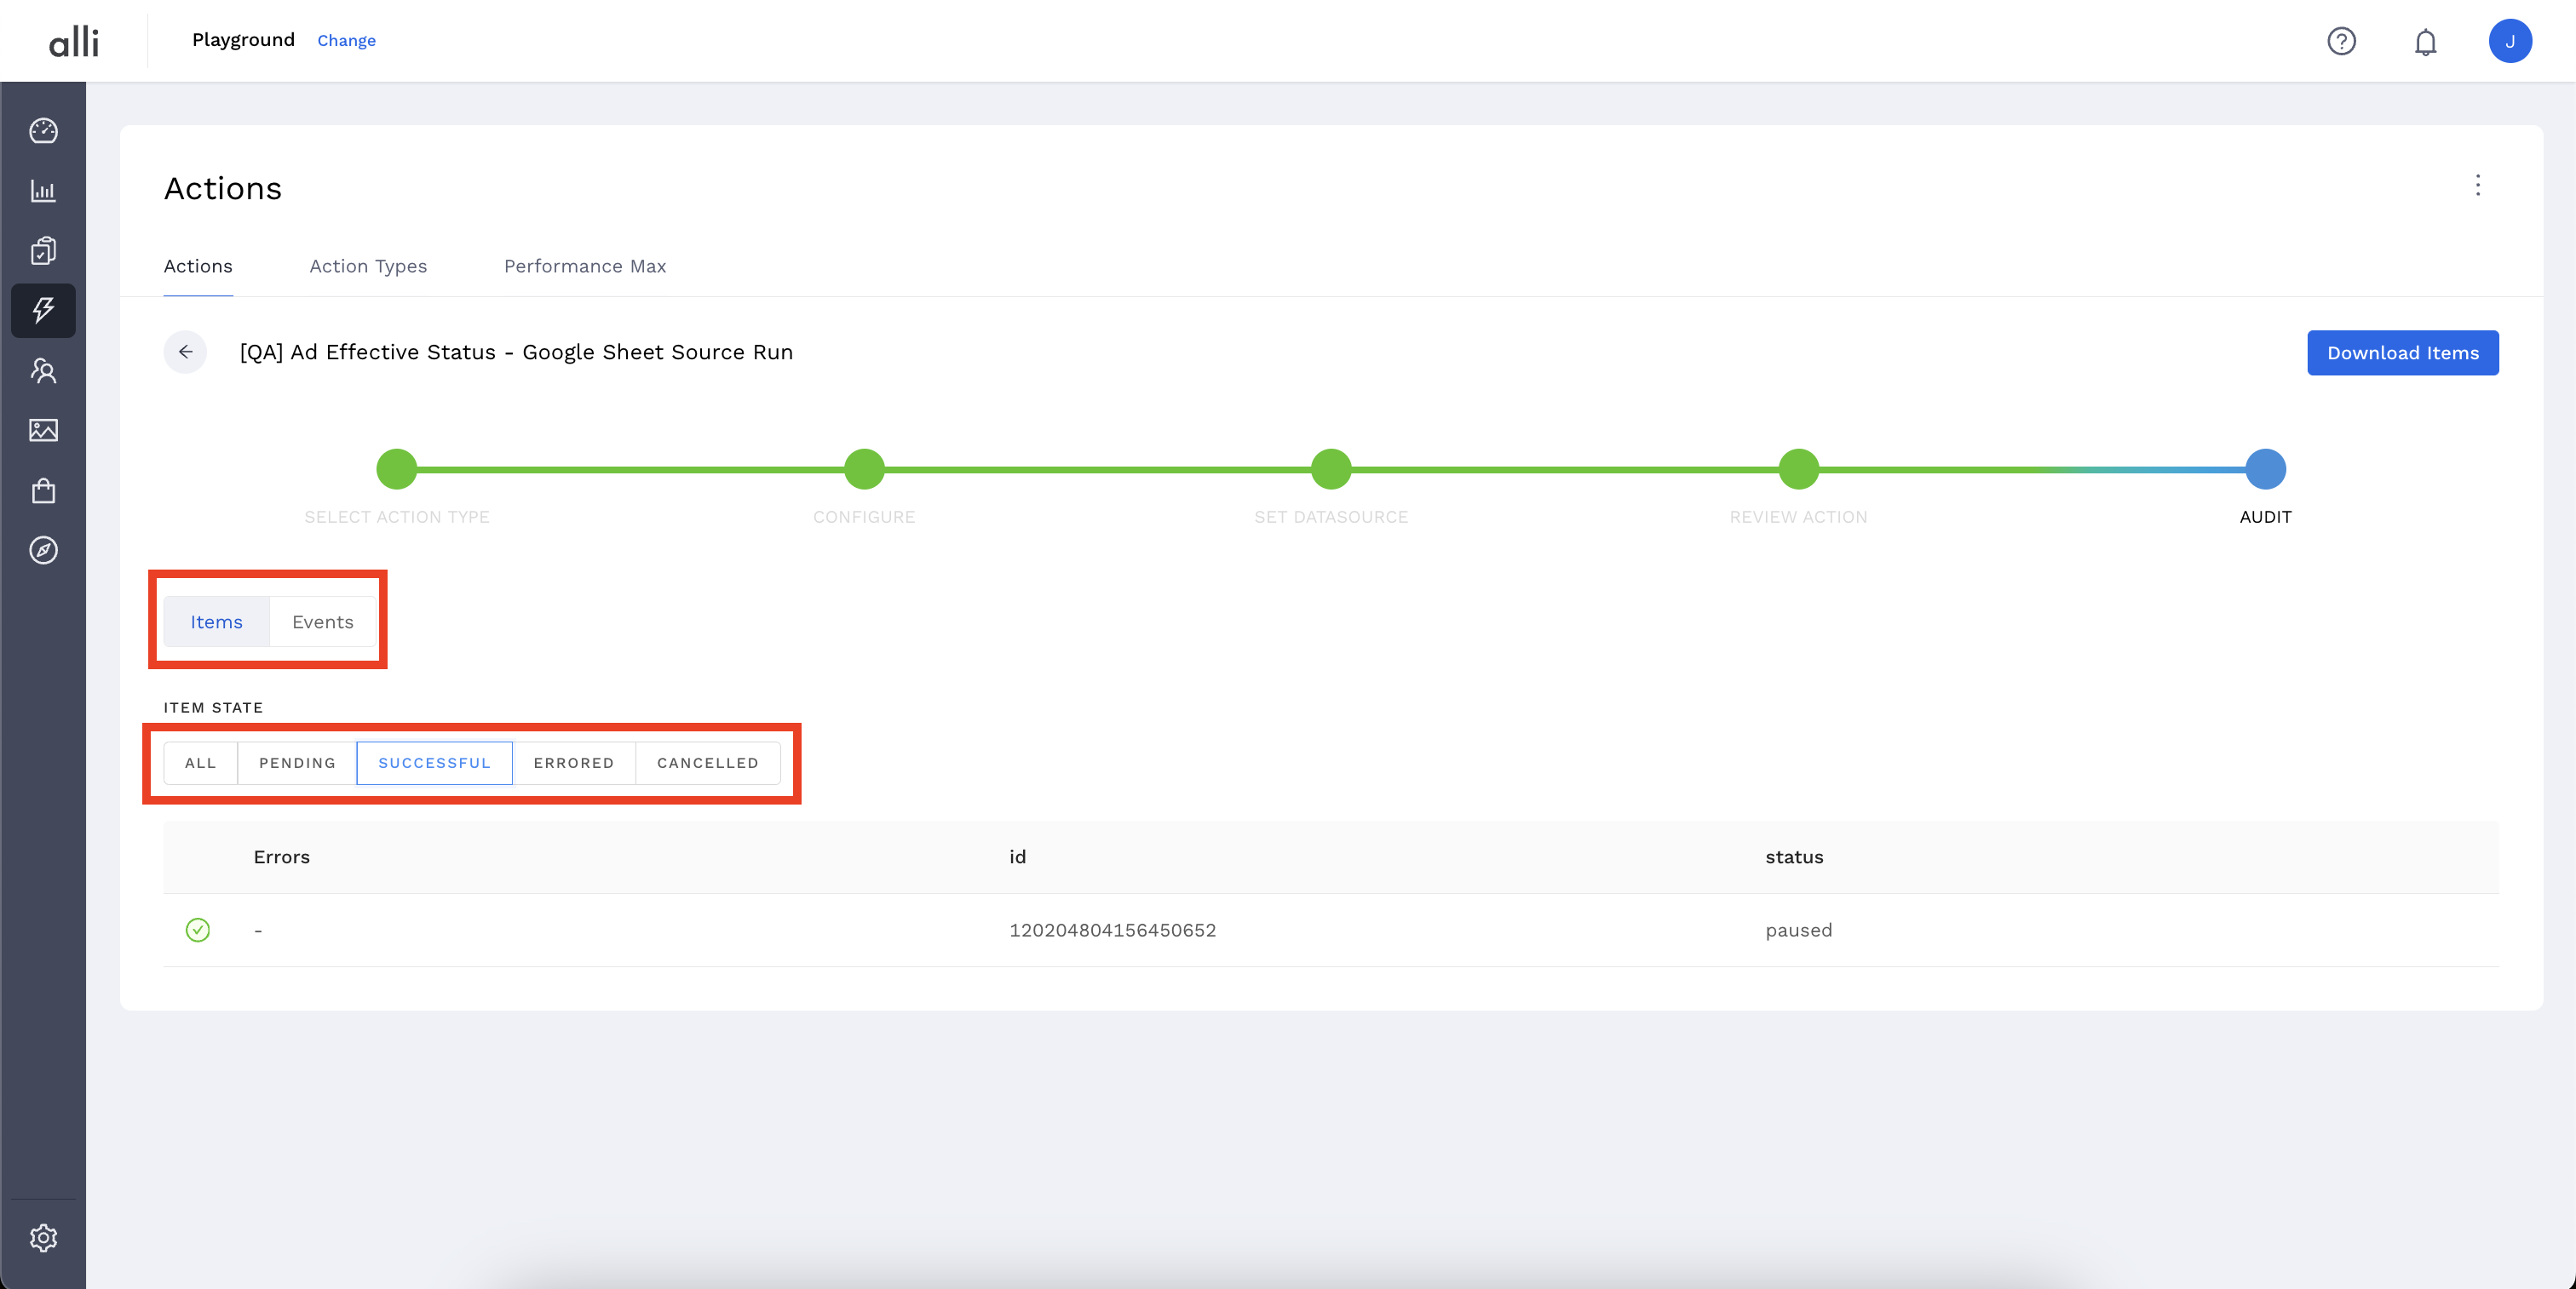Filter items by PENDING state
Viewport: 2576px width, 1289px height.
(297, 762)
